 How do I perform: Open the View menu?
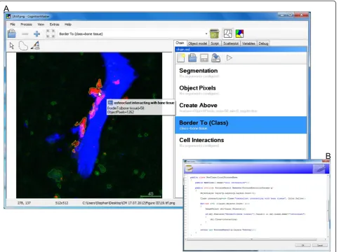41,24
